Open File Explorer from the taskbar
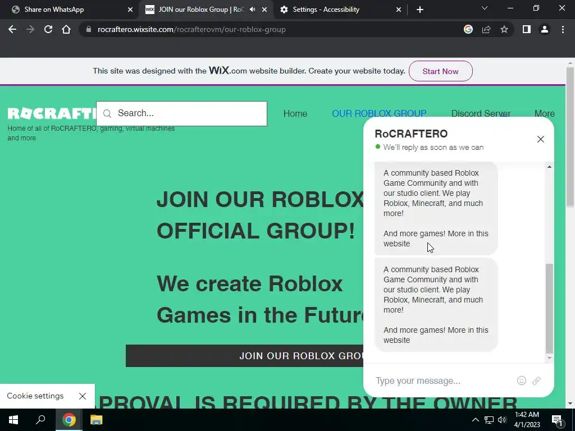 [x=96, y=420]
